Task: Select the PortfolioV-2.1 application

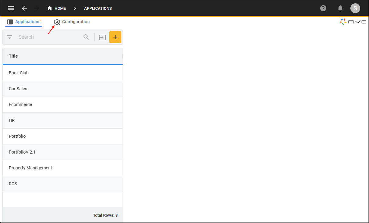Action: point(63,152)
